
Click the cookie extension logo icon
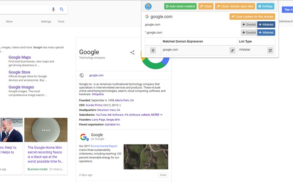tap(148, 6)
